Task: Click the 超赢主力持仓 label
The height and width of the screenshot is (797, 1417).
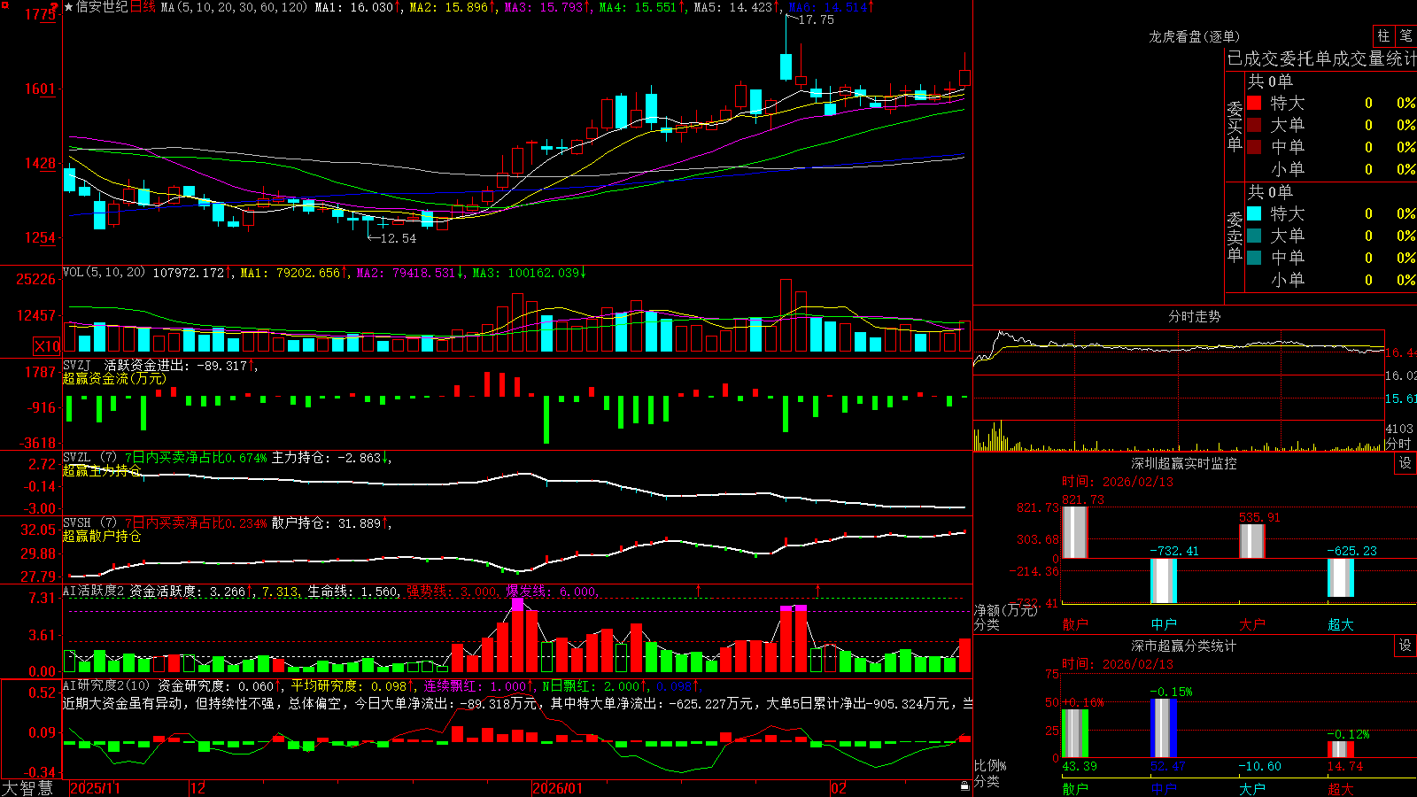Action: click(102, 470)
